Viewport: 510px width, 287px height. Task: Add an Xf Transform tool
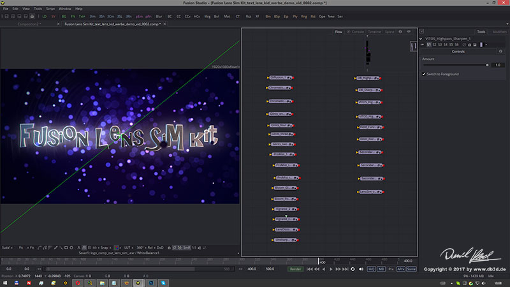pyautogui.click(x=258, y=17)
